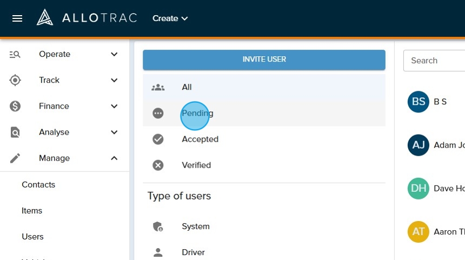Go to Items in sidebar

32,210
